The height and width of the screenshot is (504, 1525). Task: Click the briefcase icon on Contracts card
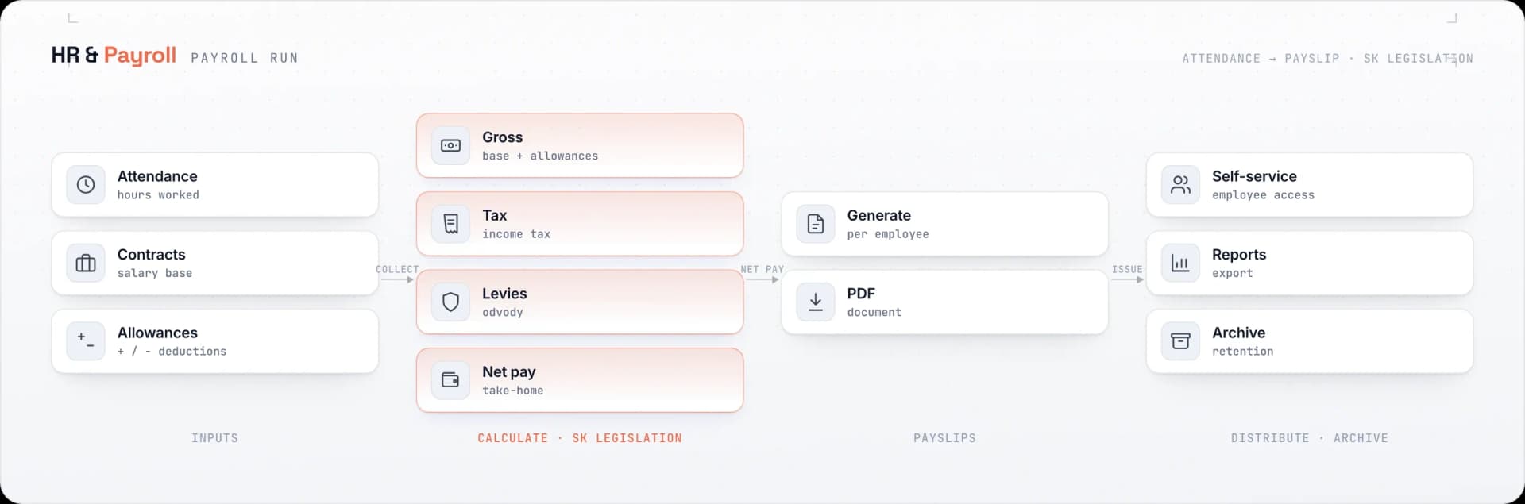(86, 264)
